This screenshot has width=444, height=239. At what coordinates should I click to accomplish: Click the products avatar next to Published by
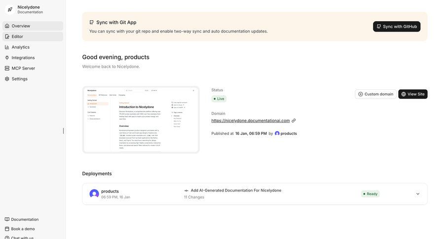277,133
